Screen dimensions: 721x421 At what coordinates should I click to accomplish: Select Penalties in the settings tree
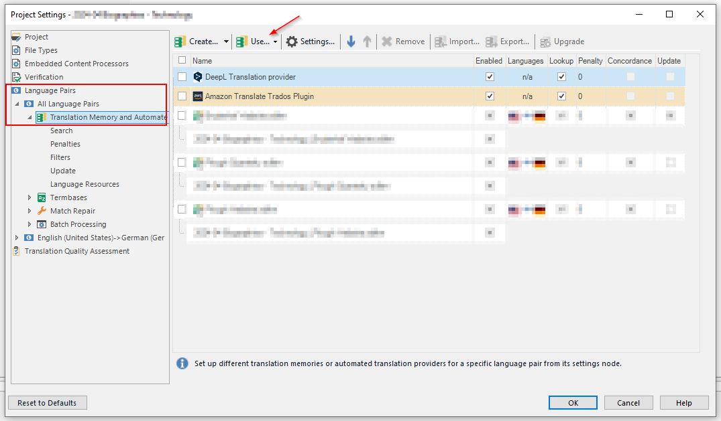(65, 144)
